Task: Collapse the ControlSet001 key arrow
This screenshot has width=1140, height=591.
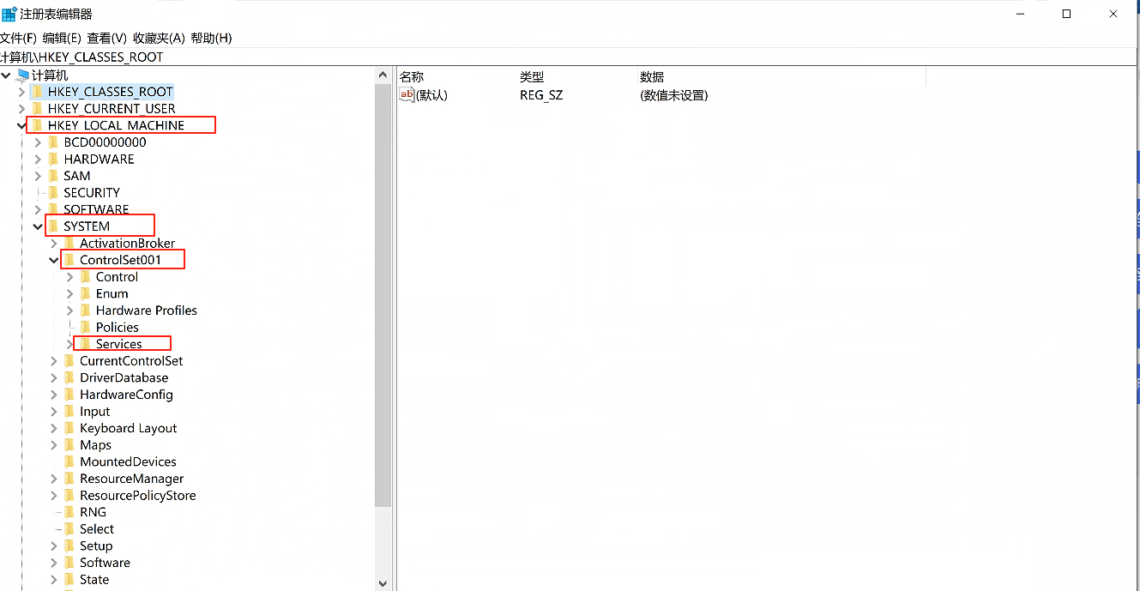Action: coord(54,260)
